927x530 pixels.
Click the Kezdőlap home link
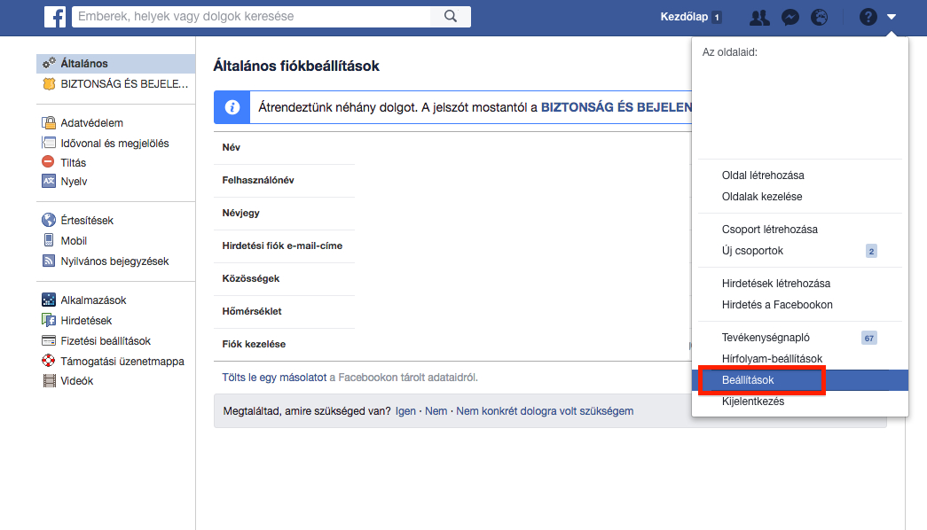pos(685,17)
